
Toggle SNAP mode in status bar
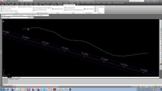(x=21, y=87)
